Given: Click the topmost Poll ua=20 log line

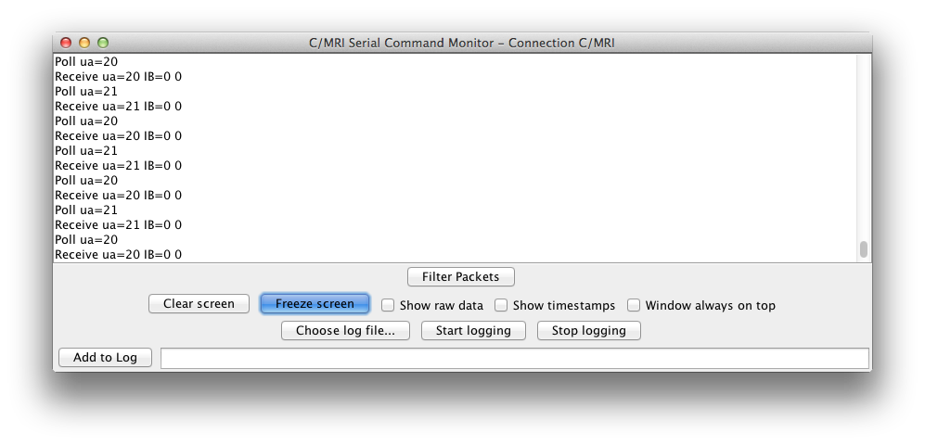Looking at the screenshot, I should pos(86,61).
